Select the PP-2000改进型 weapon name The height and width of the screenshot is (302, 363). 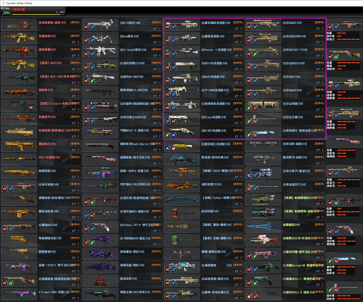tap(216, 90)
